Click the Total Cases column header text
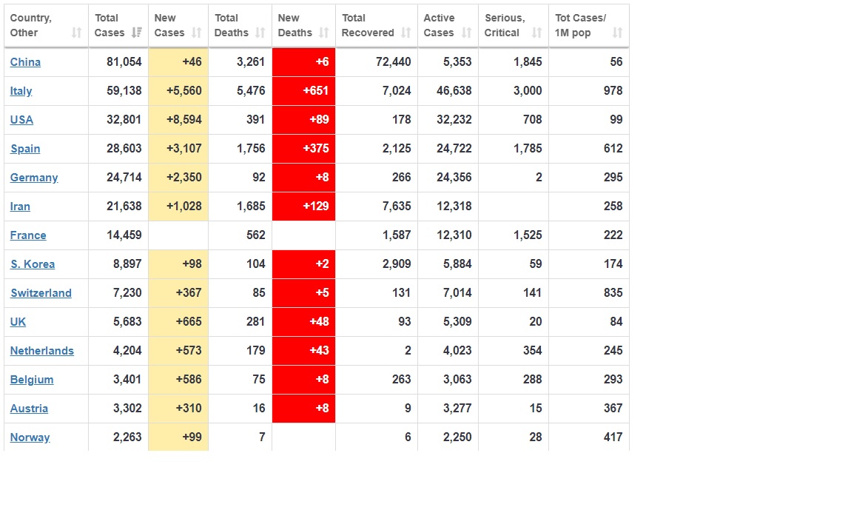Image resolution: width=848 pixels, height=510 pixels. (110, 25)
